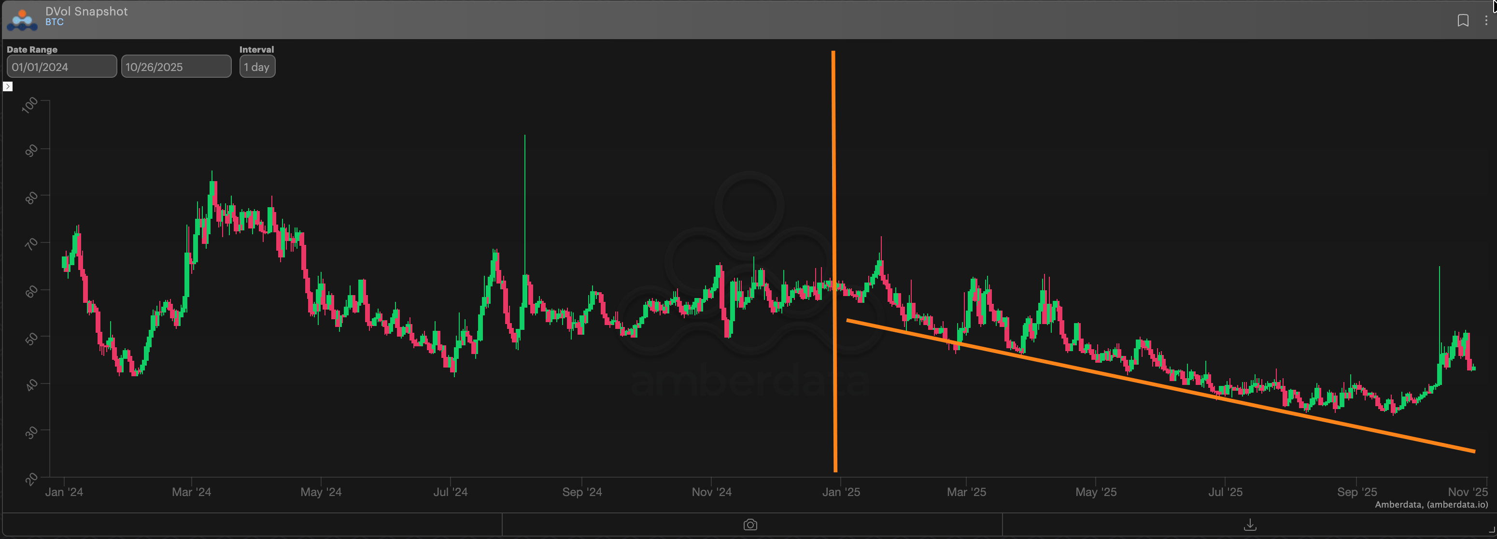Screen dimensions: 1497x539
Task: Click the 100 y-axis tick label
Action: point(29,105)
